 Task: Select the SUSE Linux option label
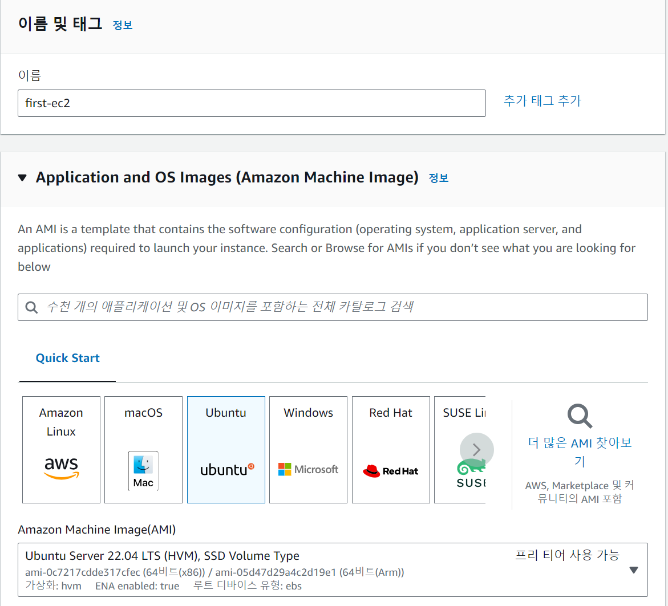[x=464, y=413]
